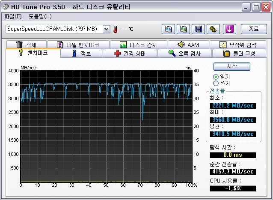Open the 정보 info tab

coord(81,53)
